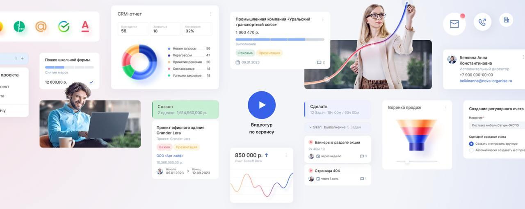Open Уральский транспортный союз card three-dot menu
This screenshot has height=209, width=525.
tap(323, 19)
